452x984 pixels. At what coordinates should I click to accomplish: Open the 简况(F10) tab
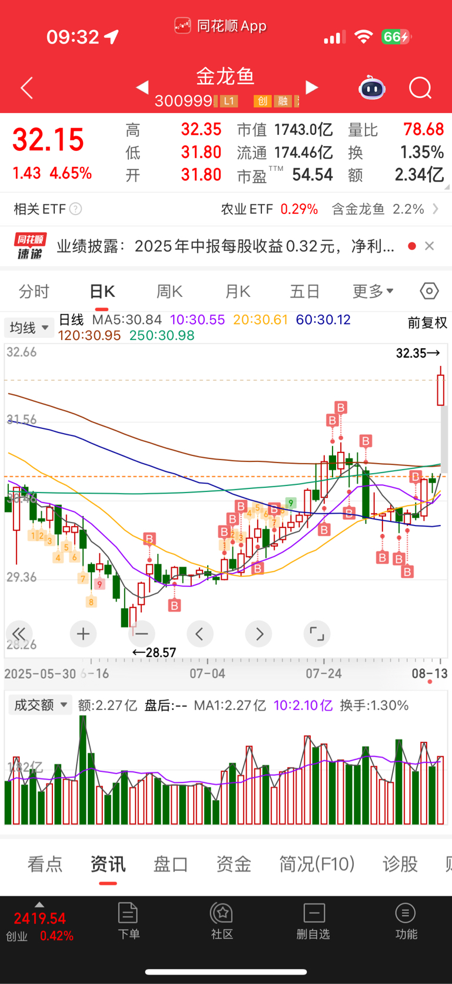point(317,864)
